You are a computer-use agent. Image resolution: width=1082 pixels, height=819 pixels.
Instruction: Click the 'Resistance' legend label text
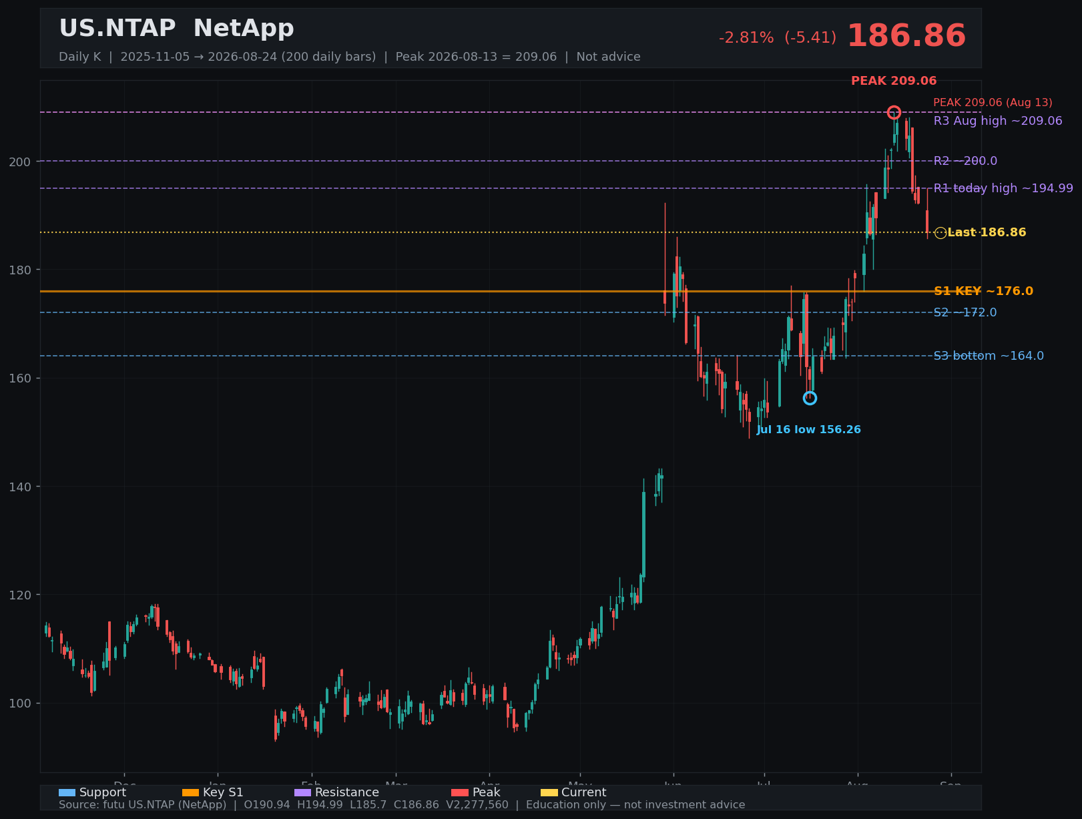[347, 792]
